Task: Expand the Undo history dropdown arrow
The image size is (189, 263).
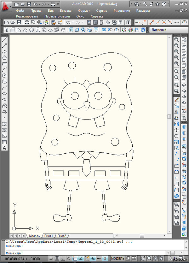Action: point(73,22)
